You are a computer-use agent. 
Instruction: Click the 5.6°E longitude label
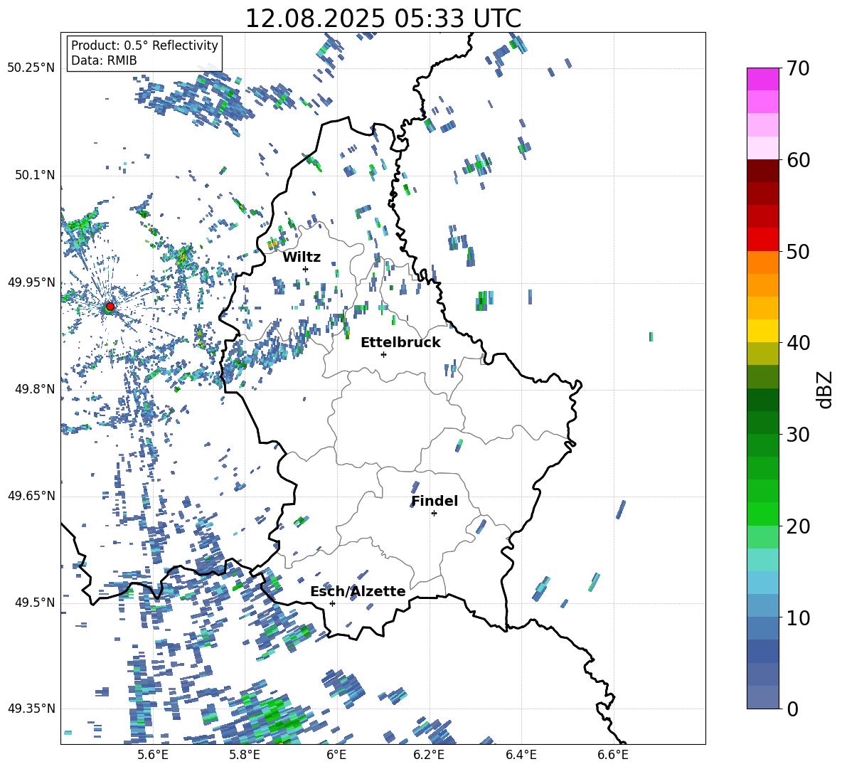pyautogui.click(x=153, y=755)
